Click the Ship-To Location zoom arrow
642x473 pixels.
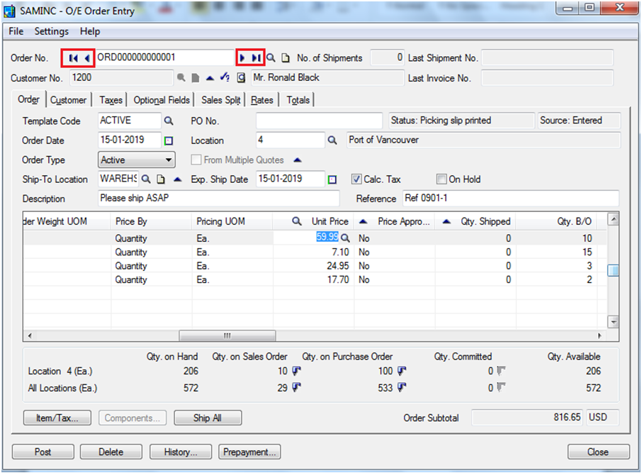(177, 179)
